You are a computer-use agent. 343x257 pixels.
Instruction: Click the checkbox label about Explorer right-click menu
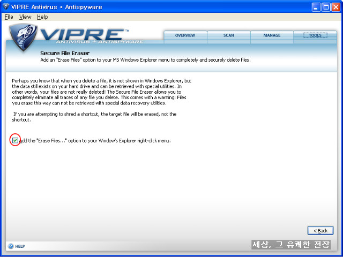point(95,140)
